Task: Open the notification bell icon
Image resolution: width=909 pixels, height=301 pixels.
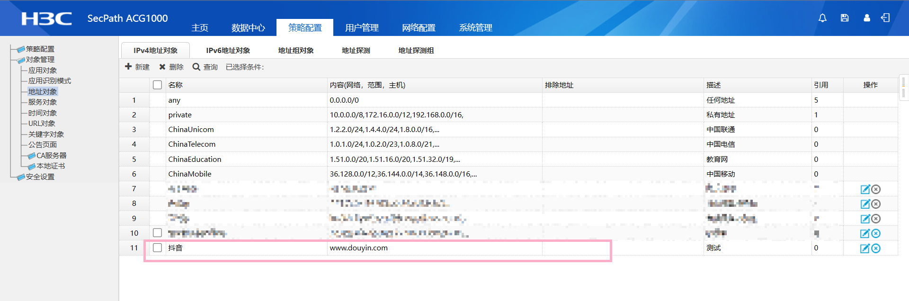Action: [822, 18]
